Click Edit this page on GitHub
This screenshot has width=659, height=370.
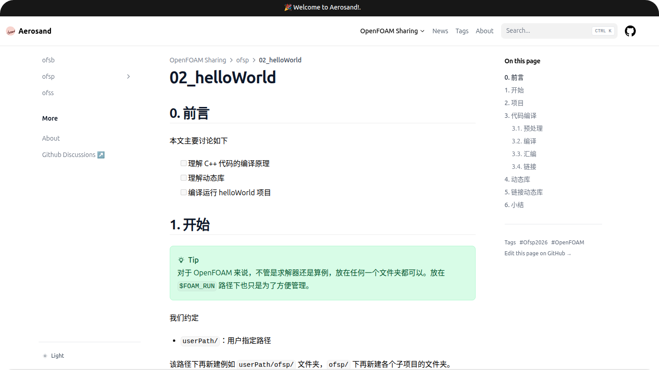[537, 253]
